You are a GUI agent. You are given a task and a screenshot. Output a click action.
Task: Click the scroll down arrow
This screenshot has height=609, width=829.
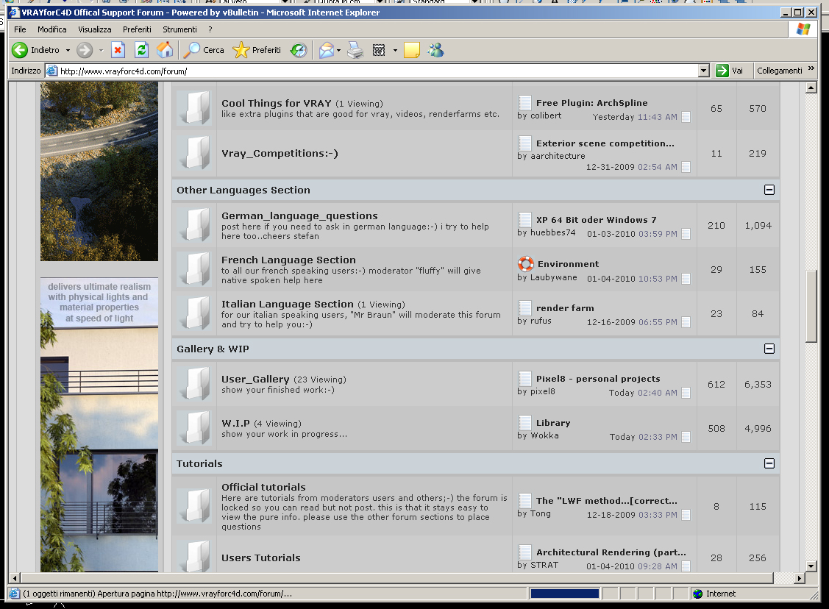click(811, 566)
